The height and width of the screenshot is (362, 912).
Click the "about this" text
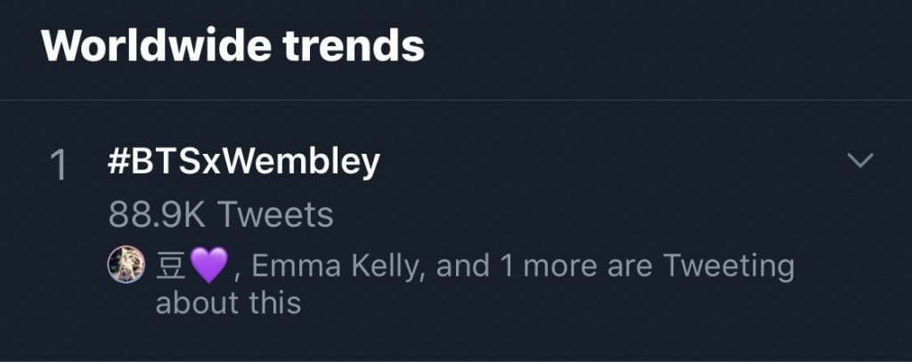[228, 302]
